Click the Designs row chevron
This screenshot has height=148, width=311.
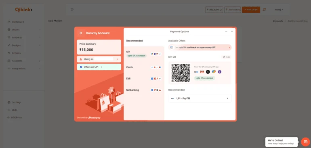point(40,45)
